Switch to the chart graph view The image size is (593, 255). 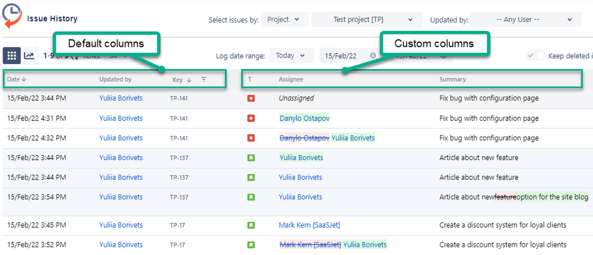coord(29,56)
